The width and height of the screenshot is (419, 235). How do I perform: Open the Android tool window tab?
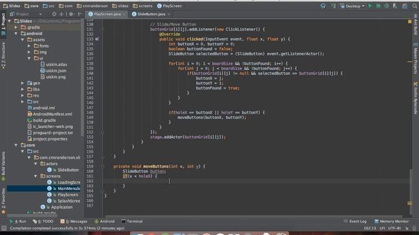104,221
